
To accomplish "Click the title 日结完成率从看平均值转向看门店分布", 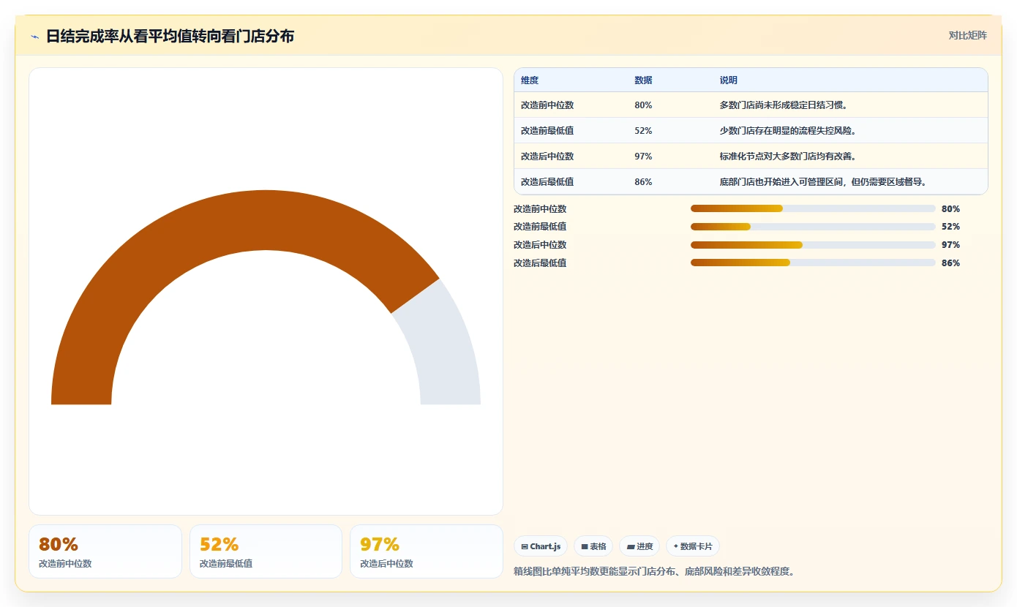I will pos(170,37).
